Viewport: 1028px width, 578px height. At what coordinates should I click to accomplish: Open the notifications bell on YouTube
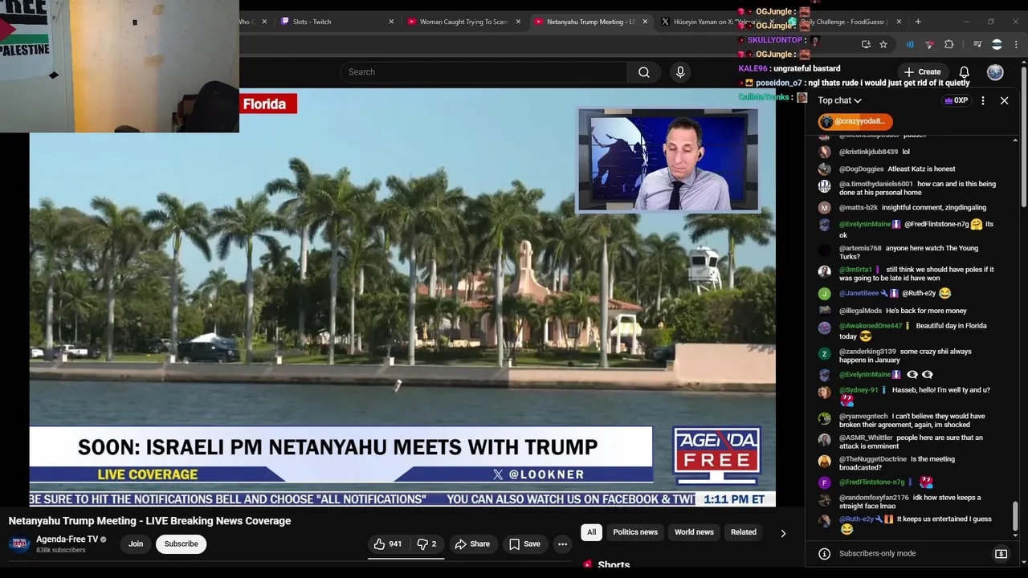pyautogui.click(x=964, y=72)
